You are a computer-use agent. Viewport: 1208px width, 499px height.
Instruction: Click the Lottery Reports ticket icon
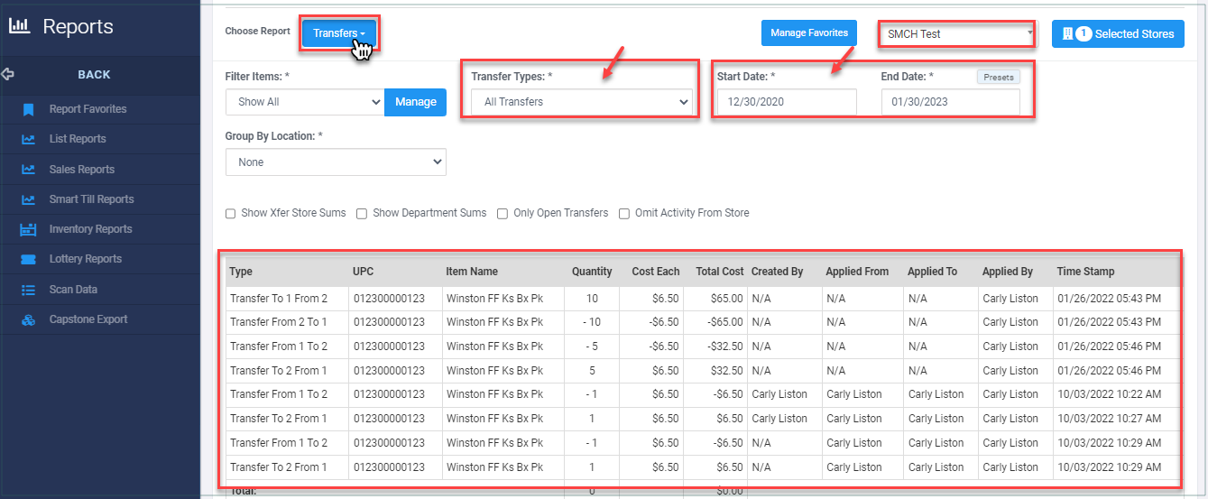click(28, 259)
